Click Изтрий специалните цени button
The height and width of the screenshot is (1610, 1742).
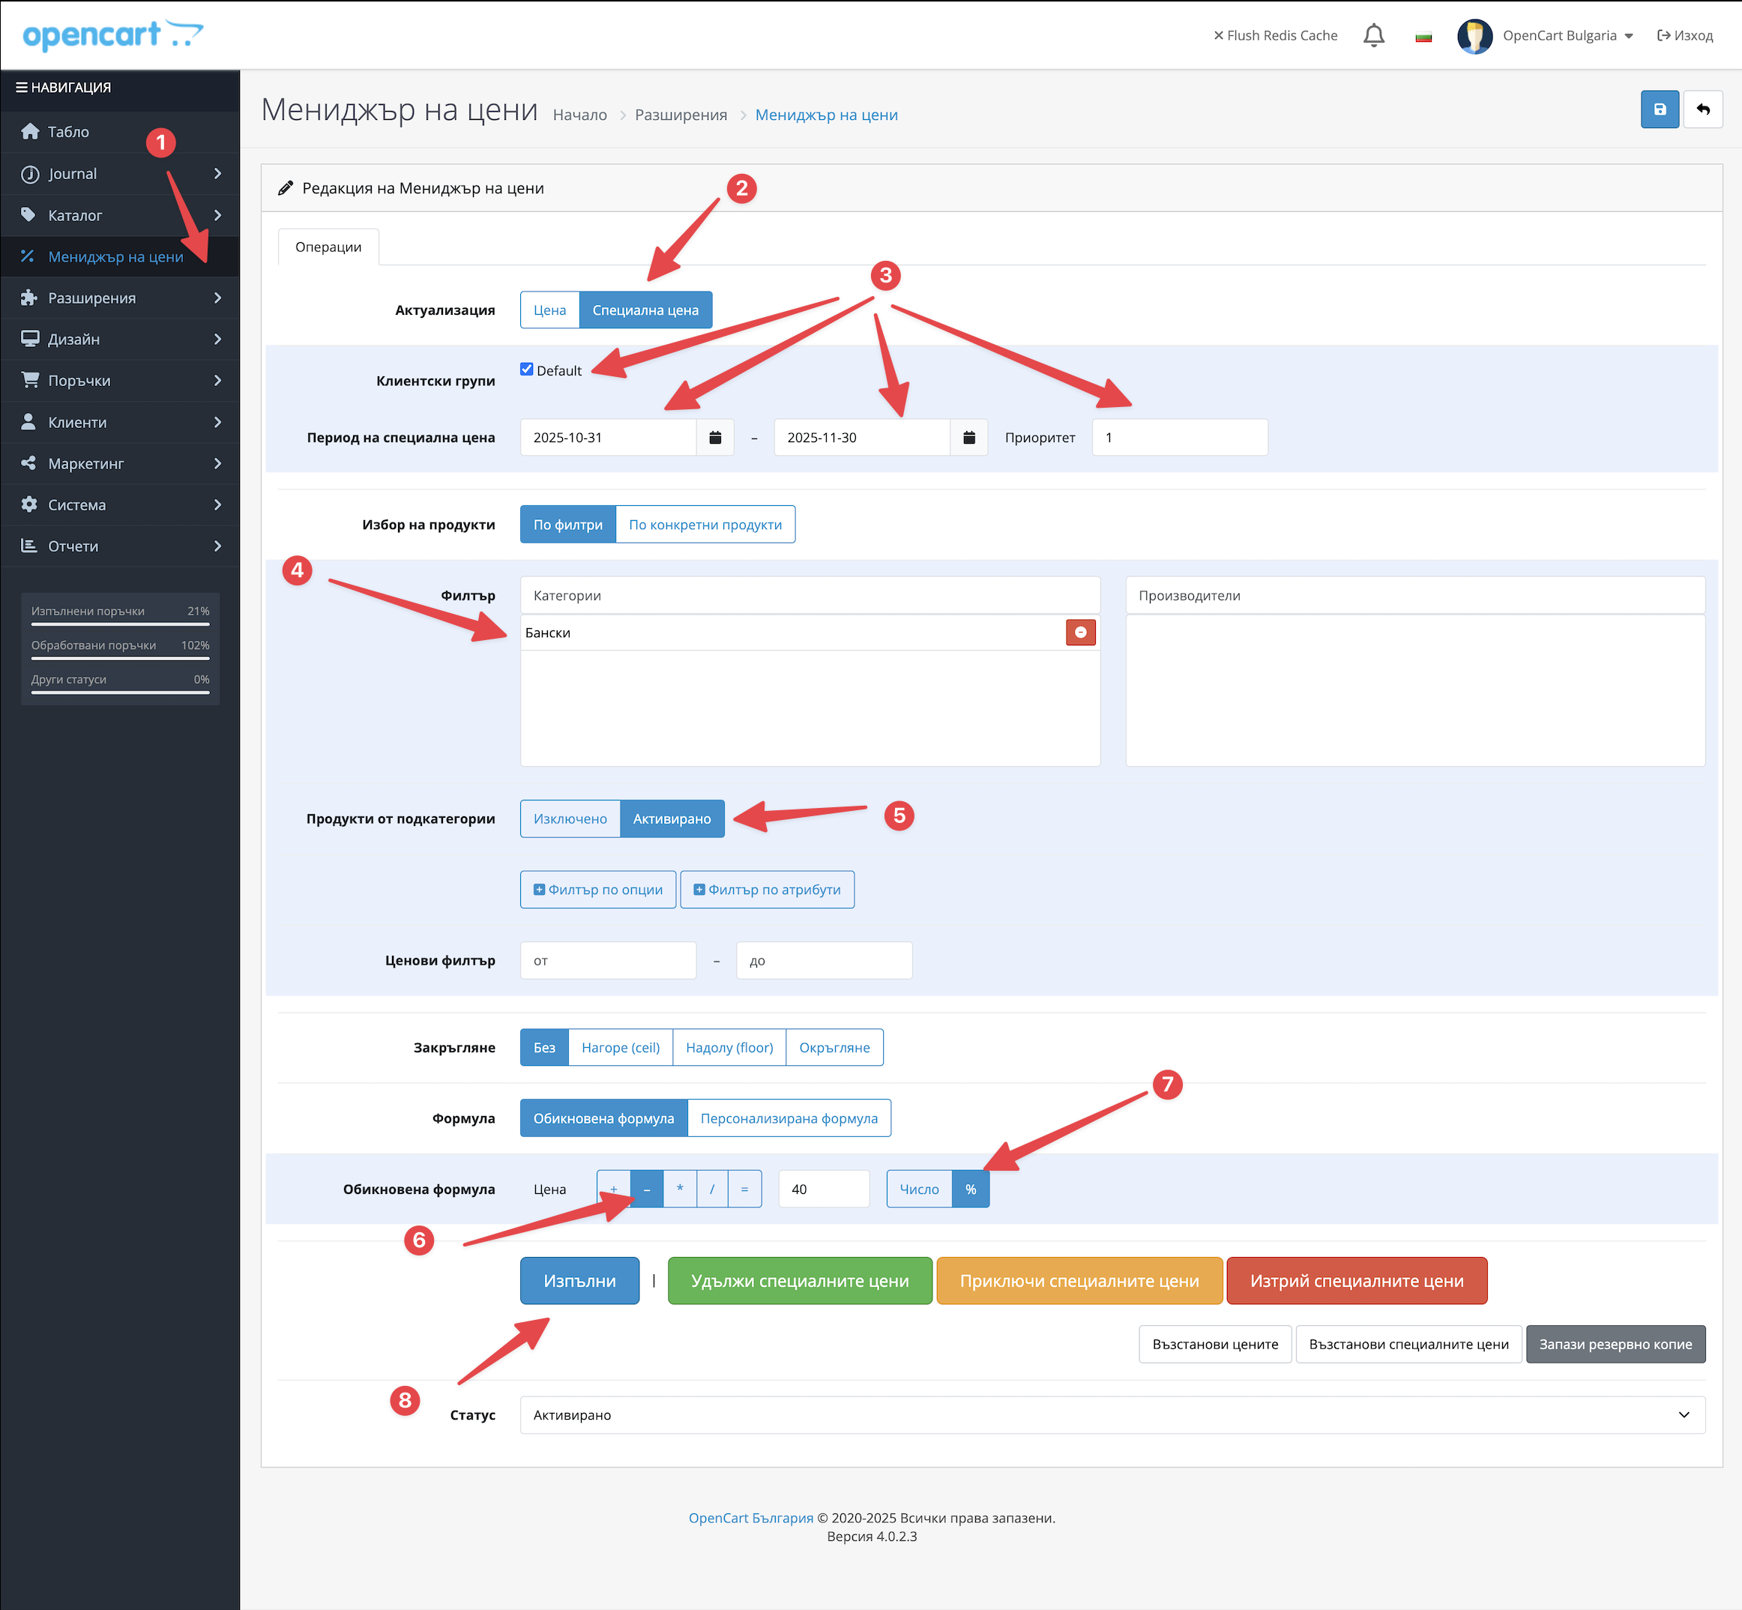point(1356,1281)
